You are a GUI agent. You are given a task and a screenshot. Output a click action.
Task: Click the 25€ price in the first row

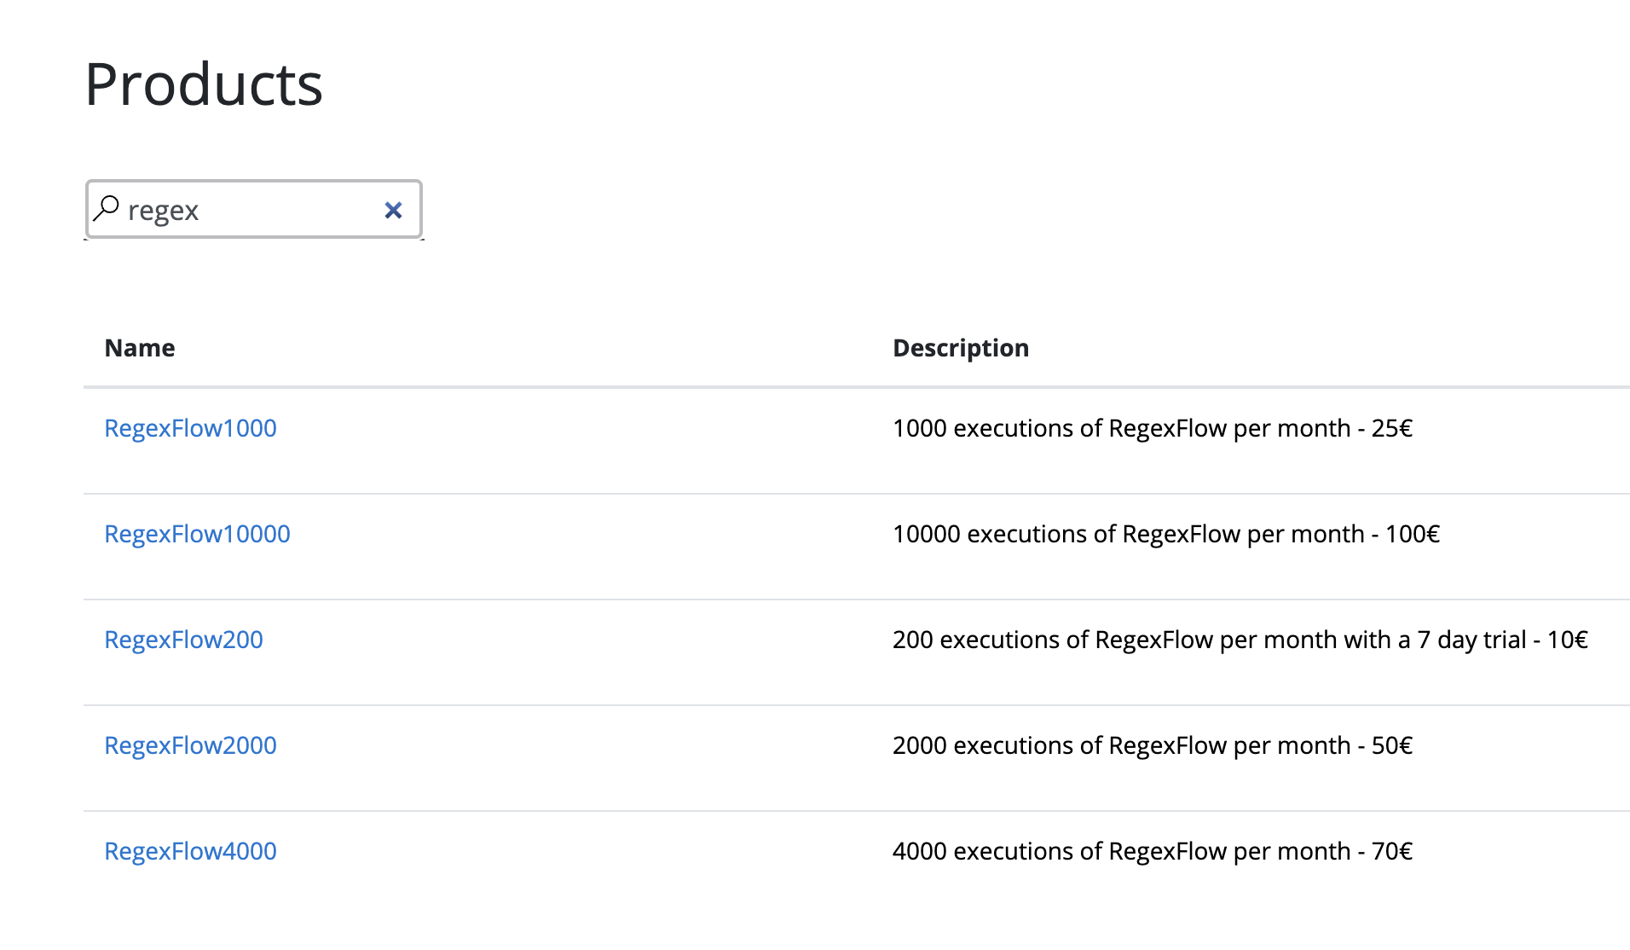(1392, 428)
